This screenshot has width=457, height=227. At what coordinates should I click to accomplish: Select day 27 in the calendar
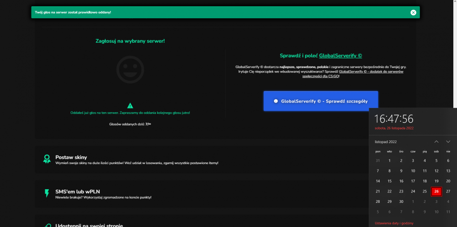click(x=448, y=191)
